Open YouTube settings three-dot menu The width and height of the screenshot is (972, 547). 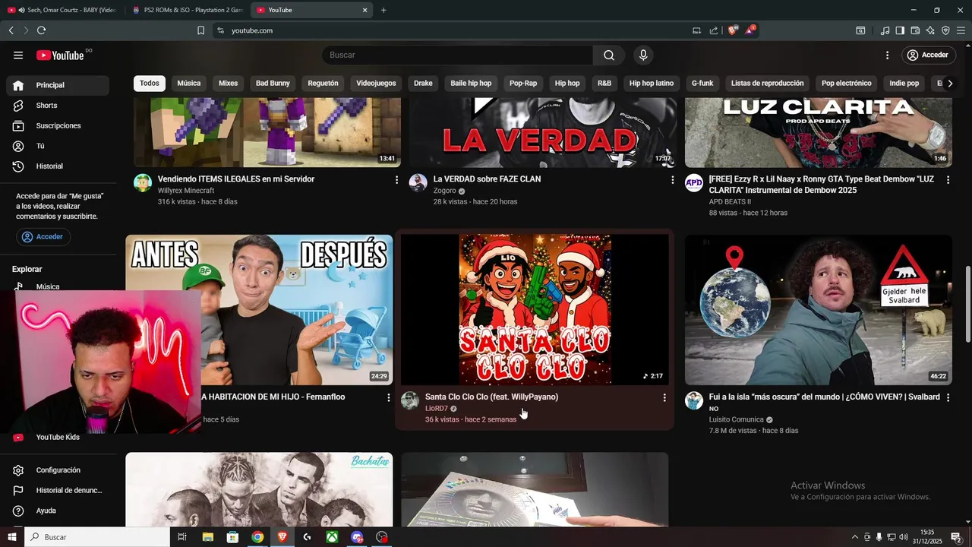point(887,55)
